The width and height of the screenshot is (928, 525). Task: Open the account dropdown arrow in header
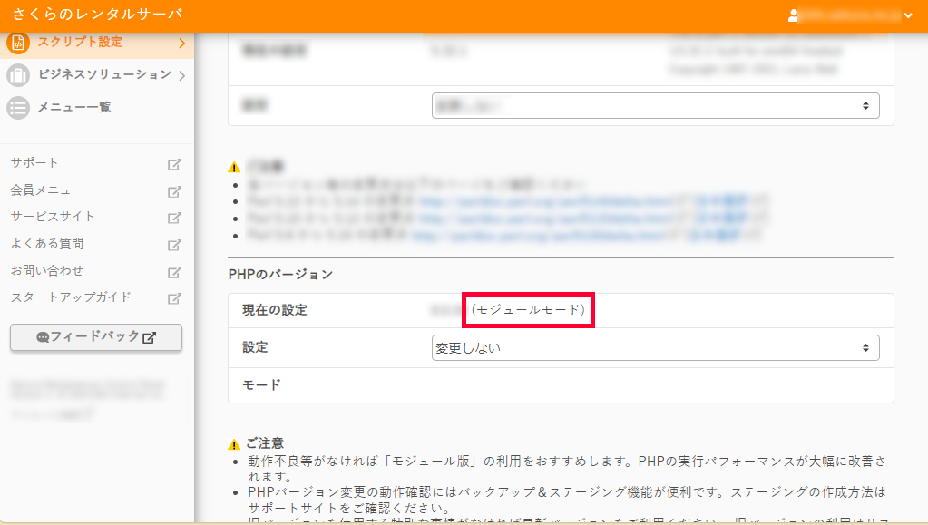point(908,15)
